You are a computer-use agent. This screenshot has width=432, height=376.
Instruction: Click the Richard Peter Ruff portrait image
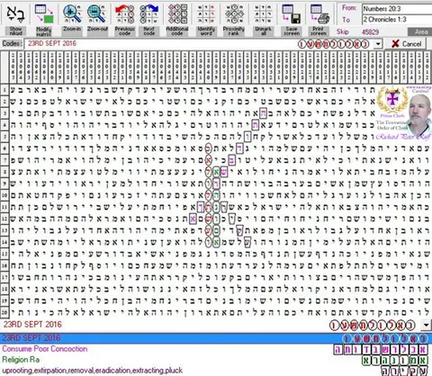[x=420, y=114]
